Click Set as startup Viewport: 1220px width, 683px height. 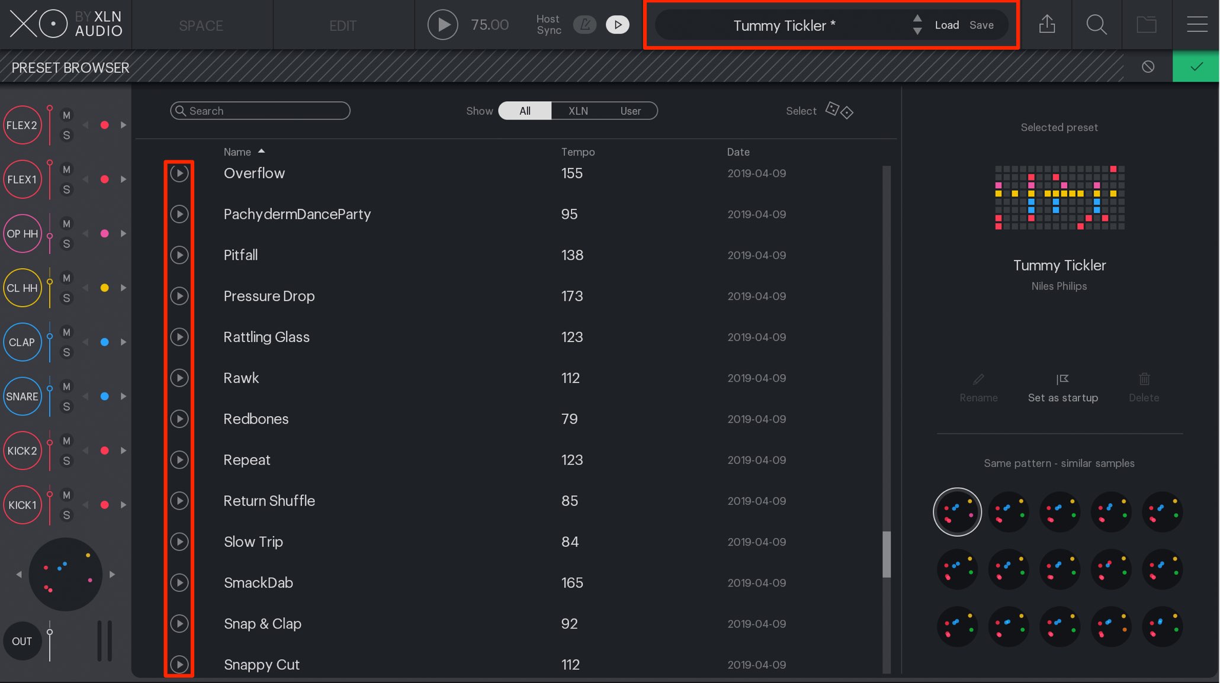tap(1062, 388)
